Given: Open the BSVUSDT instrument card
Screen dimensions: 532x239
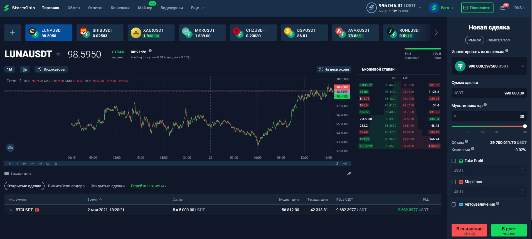Looking at the screenshot, I should pyautogui.click(x=304, y=33).
